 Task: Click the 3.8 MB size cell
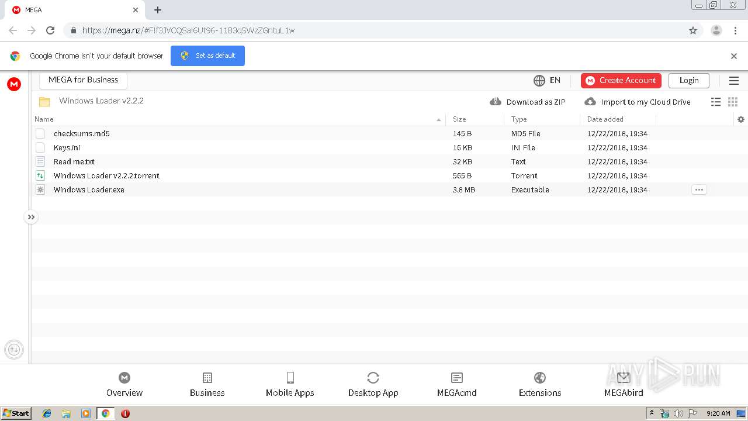click(x=464, y=189)
